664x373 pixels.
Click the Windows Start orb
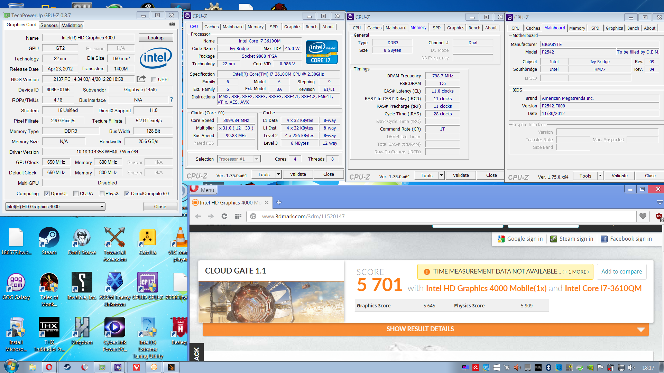[x=11, y=367]
